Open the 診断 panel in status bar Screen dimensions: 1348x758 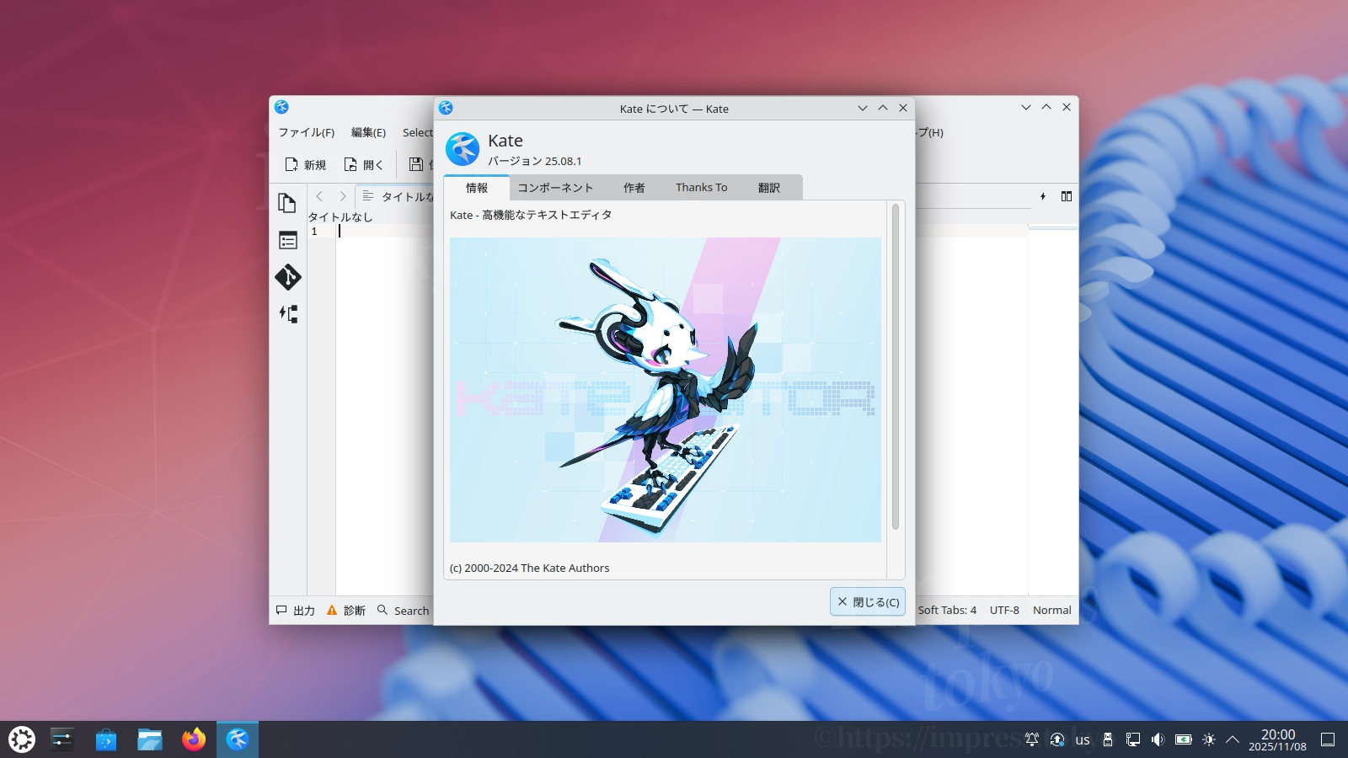point(346,611)
